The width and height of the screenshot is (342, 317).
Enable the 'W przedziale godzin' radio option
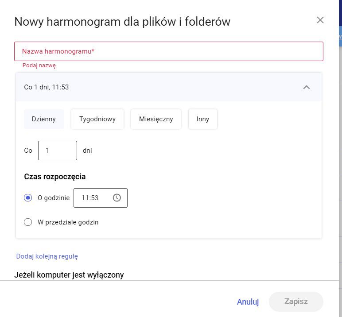pos(28,222)
